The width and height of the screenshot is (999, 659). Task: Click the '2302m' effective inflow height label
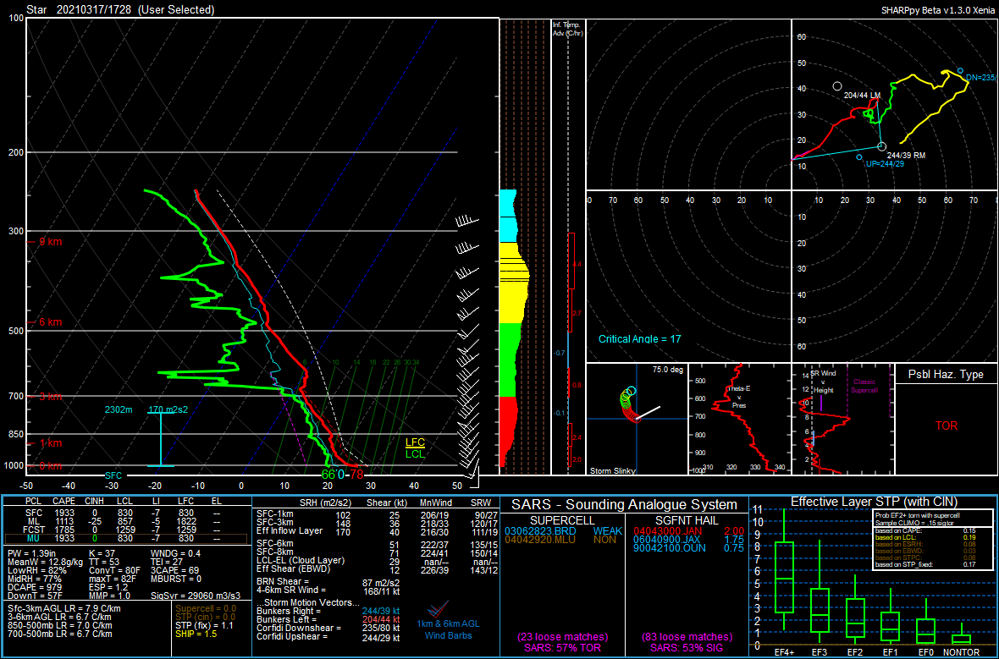[119, 409]
